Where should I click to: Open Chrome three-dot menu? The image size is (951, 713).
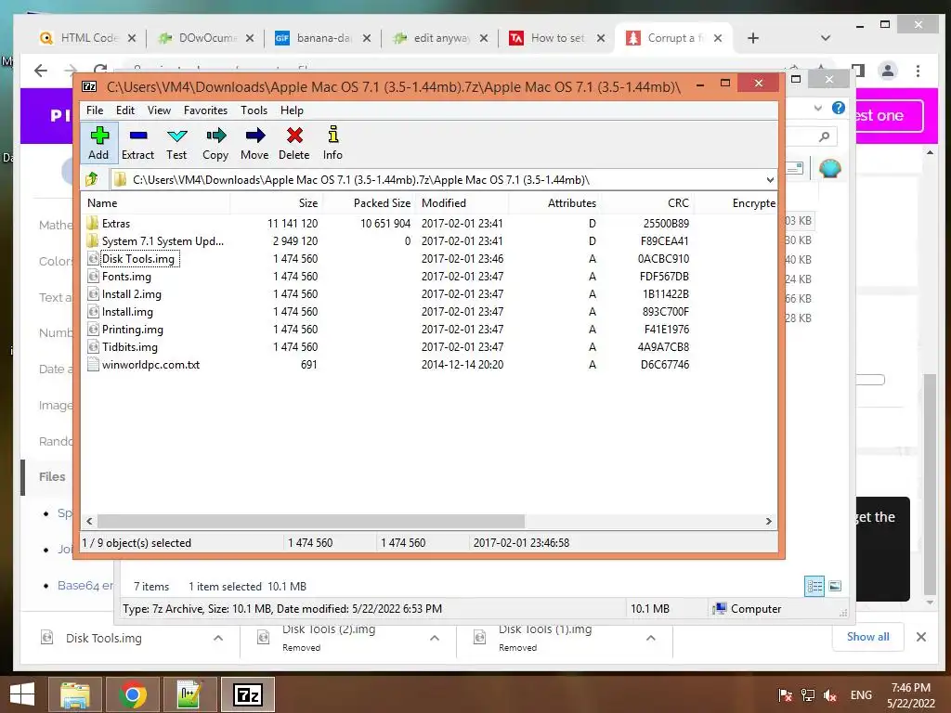pyautogui.click(x=918, y=71)
